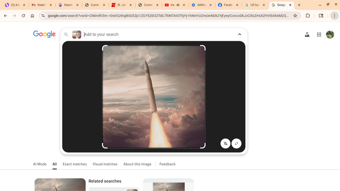Click the Google logo
Screen dimensions: 340x191
pos(44,34)
